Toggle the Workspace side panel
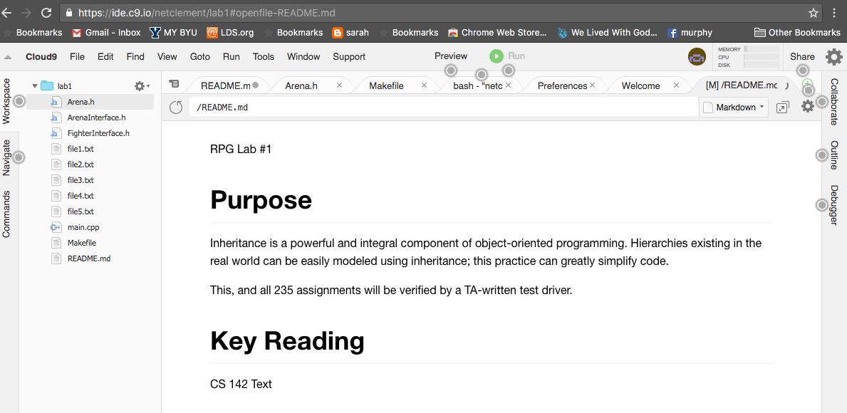847x413 pixels. tap(6, 101)
